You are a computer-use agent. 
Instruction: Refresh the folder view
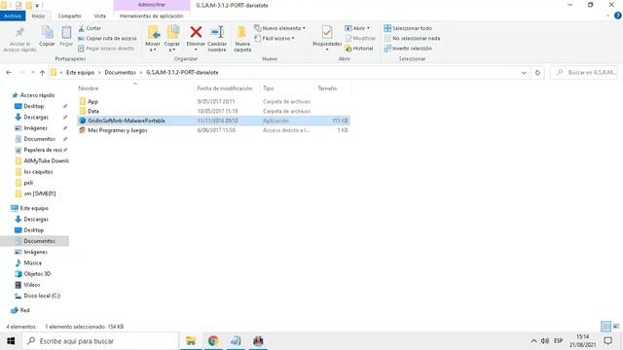point(537,73)
